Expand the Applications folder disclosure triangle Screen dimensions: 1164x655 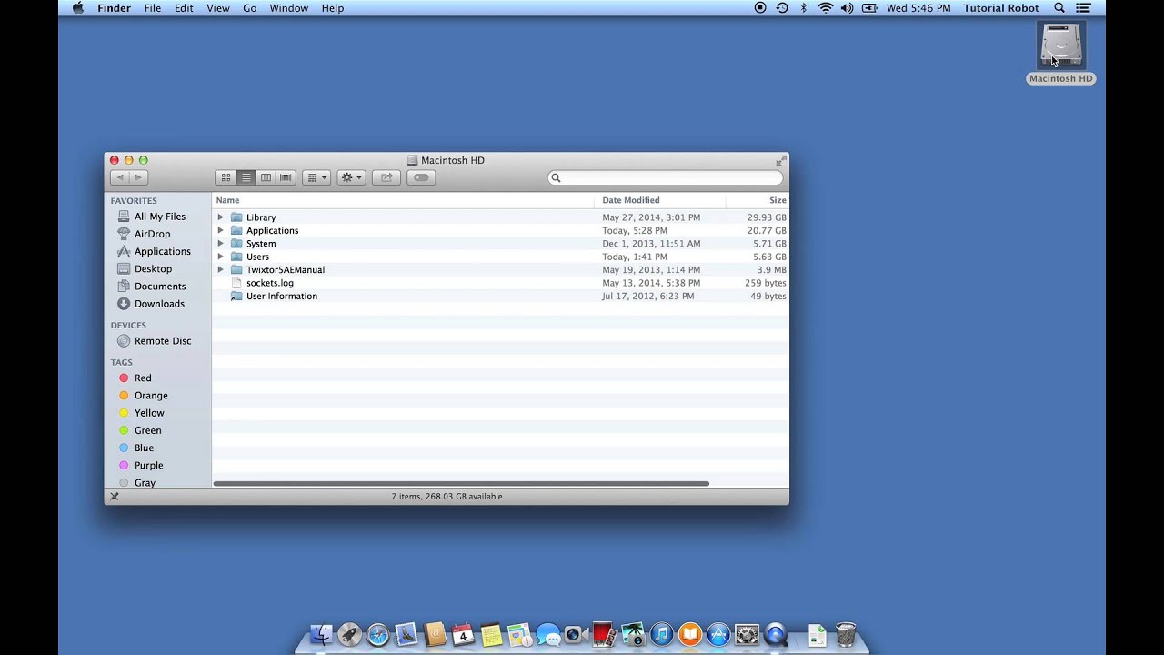coord(220,230)
